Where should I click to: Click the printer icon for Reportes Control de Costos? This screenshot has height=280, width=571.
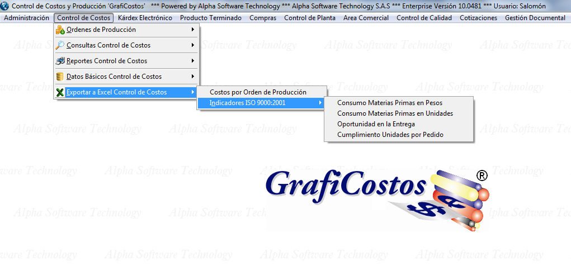60,61
